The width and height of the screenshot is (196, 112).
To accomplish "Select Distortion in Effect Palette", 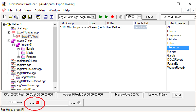I will click(173, 39).
